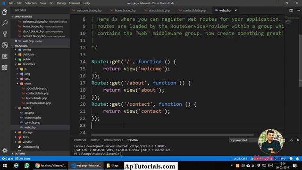Open the Live Share activity bar icon
This screenshot has width=302, height=170.
pyautogui.click(x=5, y=67)
